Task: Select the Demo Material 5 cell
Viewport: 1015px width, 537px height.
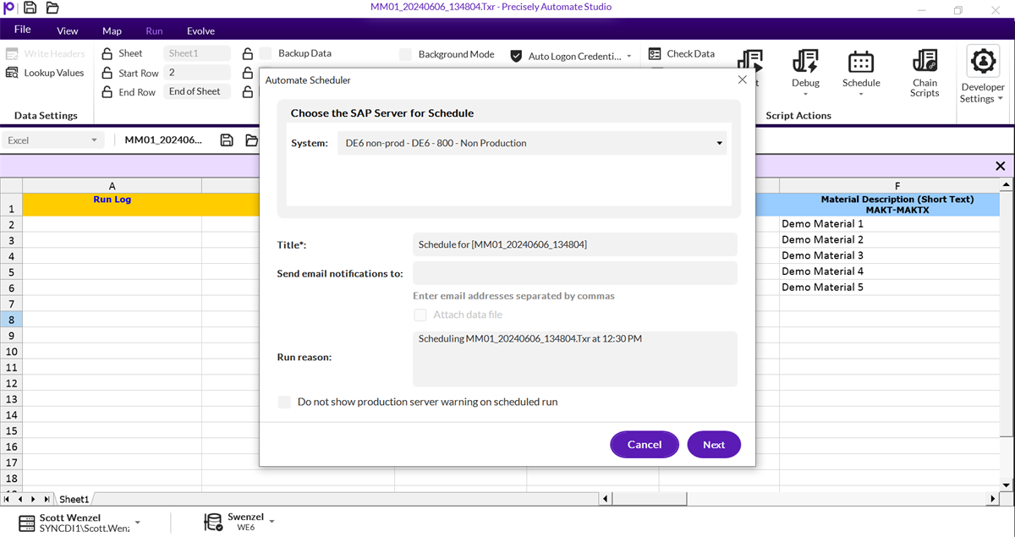Action: pyautogui.click(x=890, y=288)
